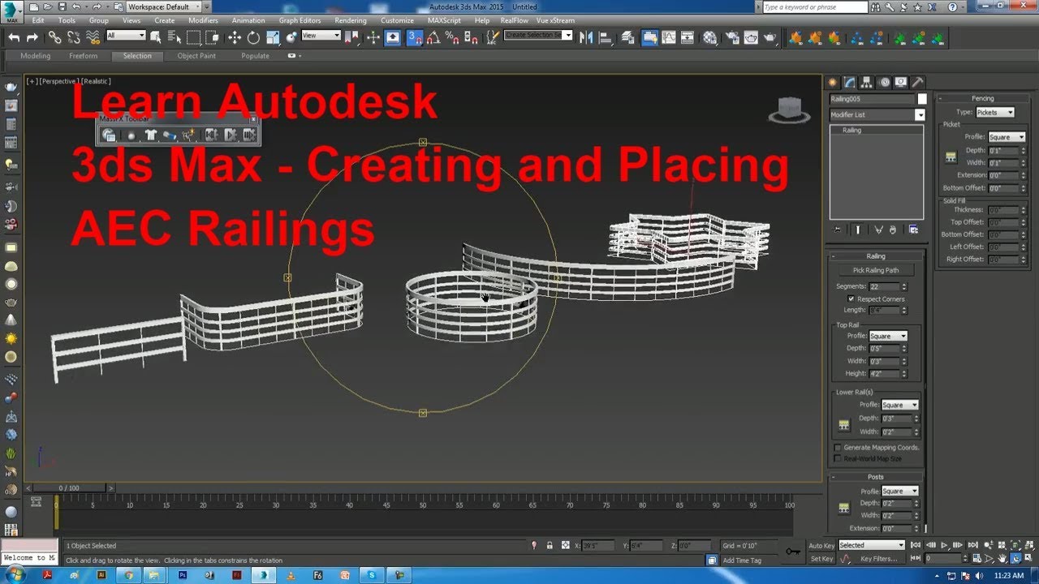Image resolution: width=1039 pixels, height=584 pixels.
Task: Switch to the Modify command panel tab
Action: (x=850, y=82)
